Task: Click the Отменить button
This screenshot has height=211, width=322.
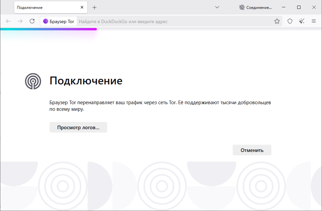Action: pyautogui.click(x=252, y=150)
